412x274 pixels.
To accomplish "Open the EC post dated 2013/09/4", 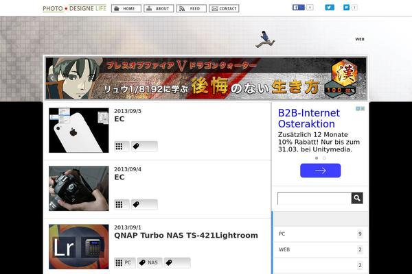I will [119, 177].
